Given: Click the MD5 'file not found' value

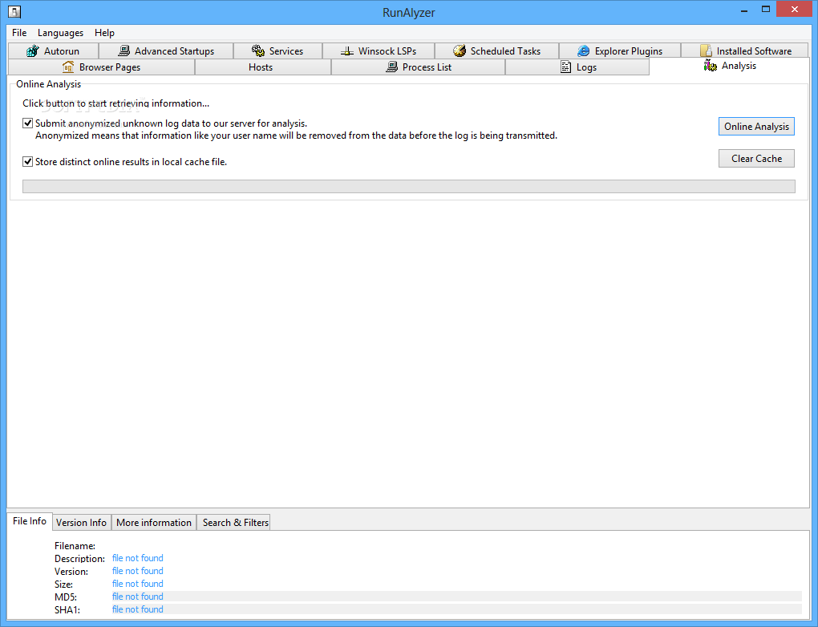Looking at the screenshot, I should (138, 597).
